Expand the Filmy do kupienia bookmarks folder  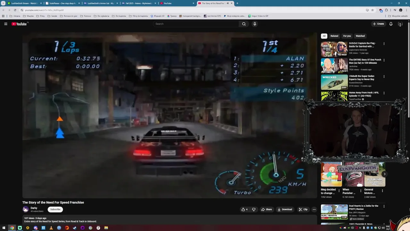(138, 16)
